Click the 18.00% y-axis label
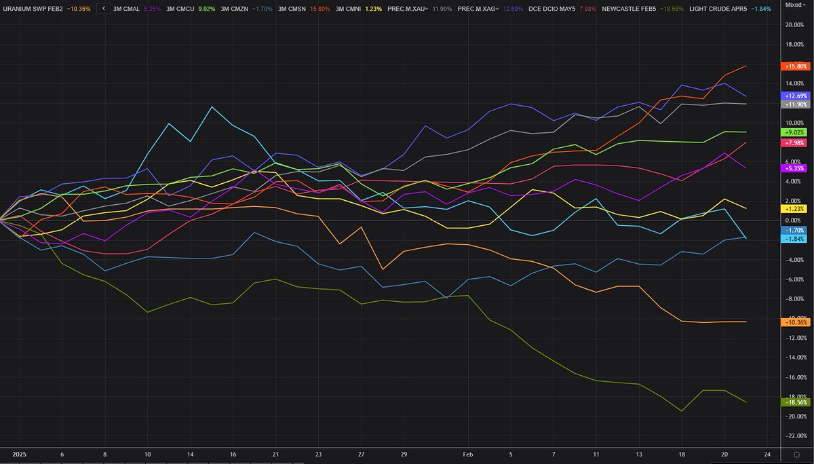Viewport: 814px width, 464px height. point(794,45)
